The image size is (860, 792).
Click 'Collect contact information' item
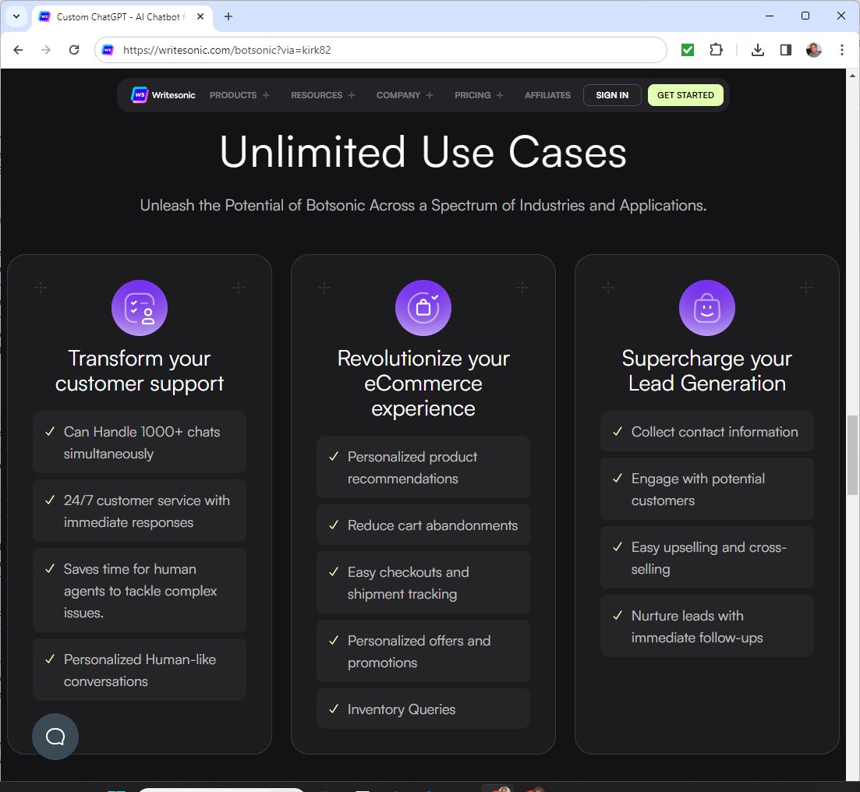[706, 431]
